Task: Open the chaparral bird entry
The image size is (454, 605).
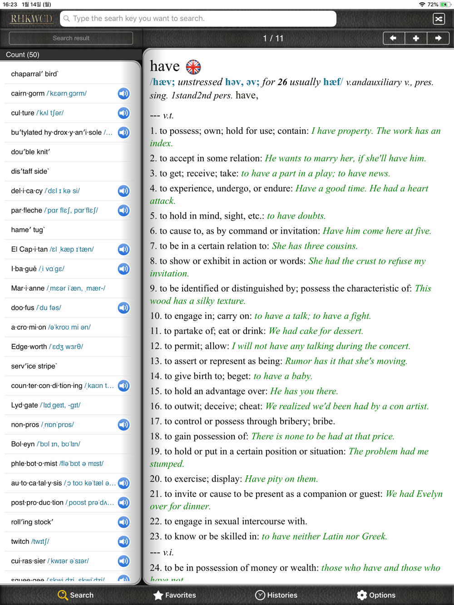Action: coord(70,74)
